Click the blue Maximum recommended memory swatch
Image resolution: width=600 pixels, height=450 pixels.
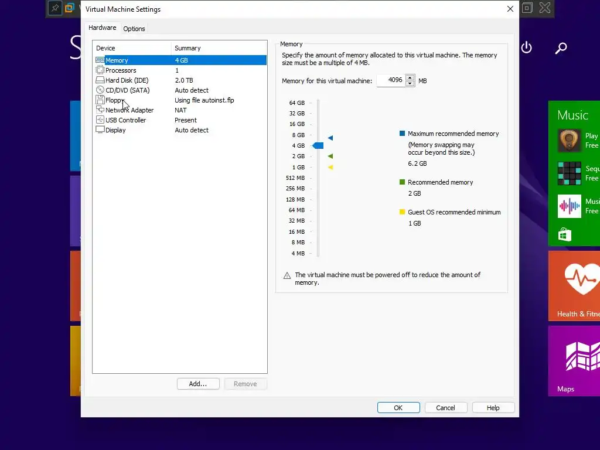pos(402,134)
